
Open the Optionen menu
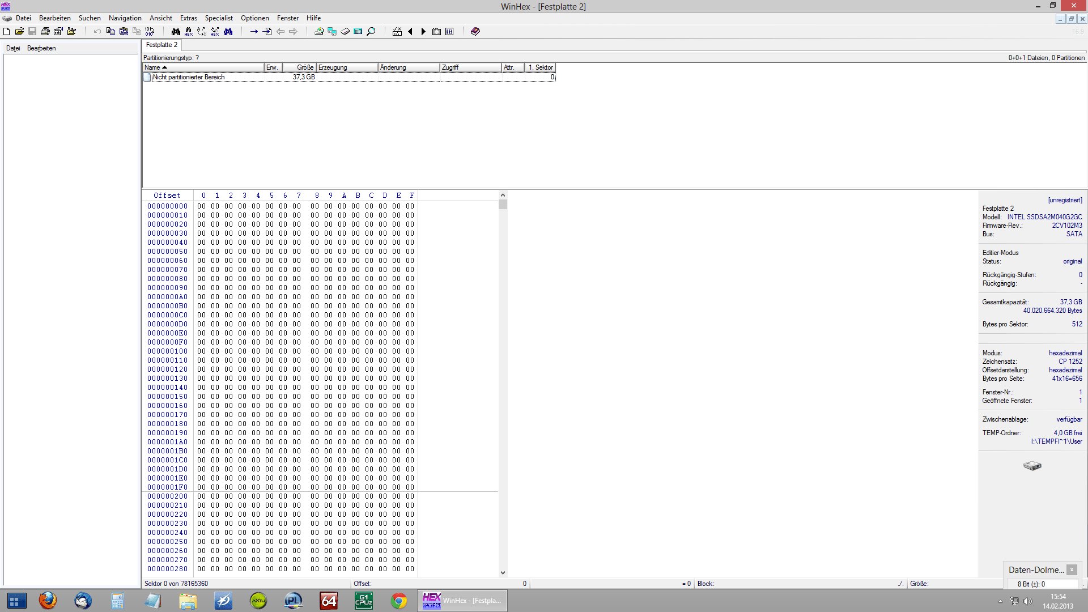255,18
